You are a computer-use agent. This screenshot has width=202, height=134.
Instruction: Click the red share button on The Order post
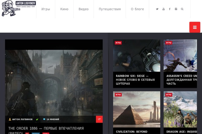[99, 119]
